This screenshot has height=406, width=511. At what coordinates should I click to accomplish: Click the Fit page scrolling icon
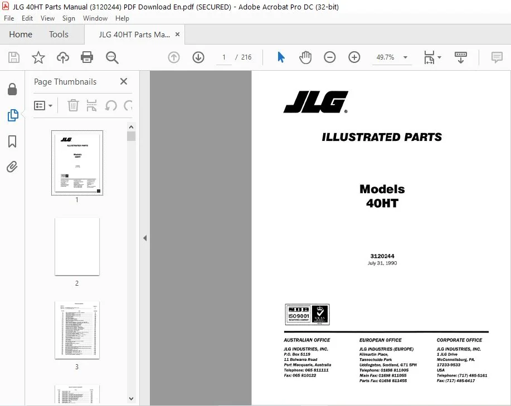click(x=429, y=57)
